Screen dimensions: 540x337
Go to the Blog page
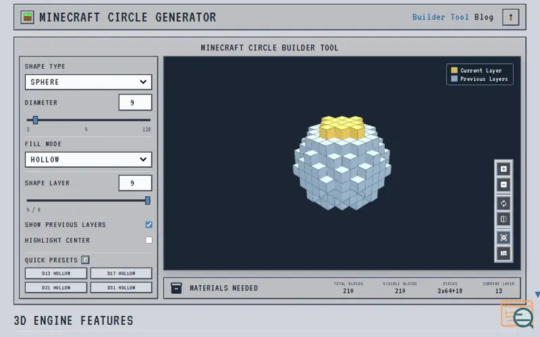coord(484,17)
